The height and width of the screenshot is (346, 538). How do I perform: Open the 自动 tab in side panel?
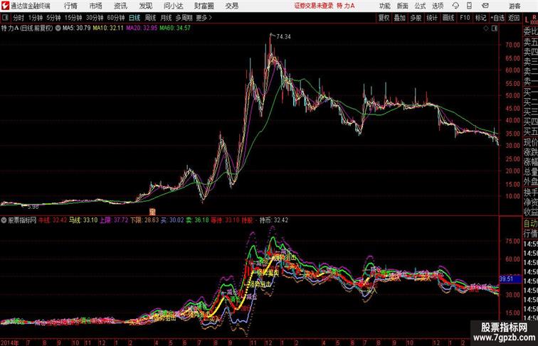coord(530,224)
